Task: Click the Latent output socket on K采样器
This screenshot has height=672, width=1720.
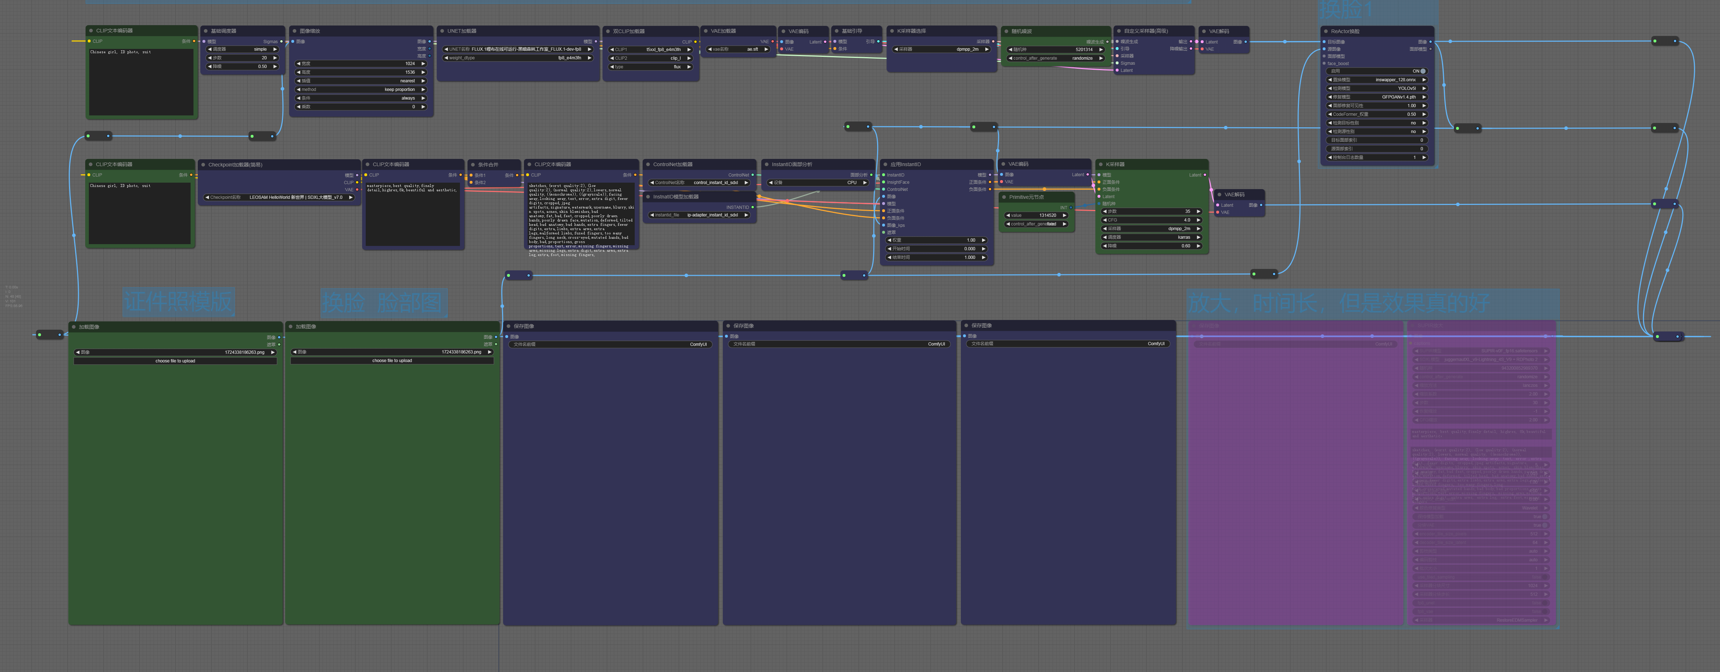Action: [x=1205, y=175]
